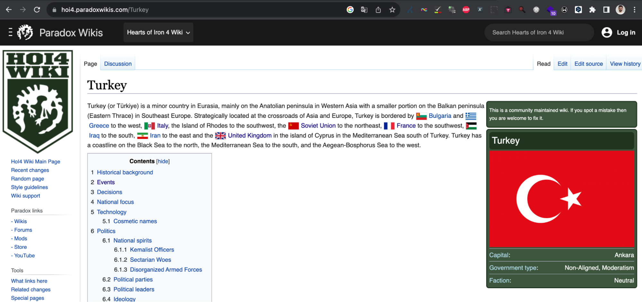Open the Edit source tab
Image resolution: width=642 pixels, height=302 pixels.
(x=588, y=64)
